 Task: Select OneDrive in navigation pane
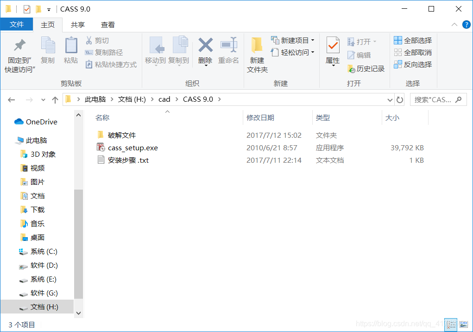click(x=36, y=122)
